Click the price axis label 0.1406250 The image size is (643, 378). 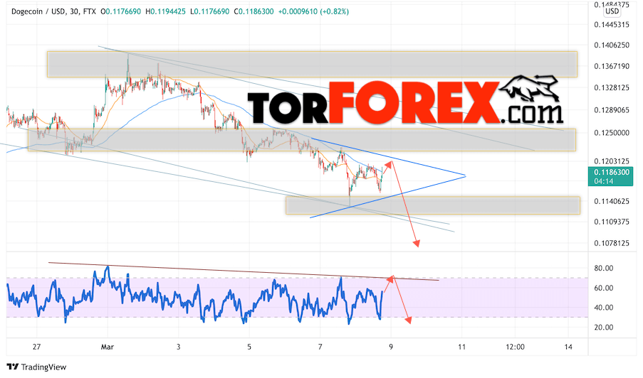[x=612, y=45]
